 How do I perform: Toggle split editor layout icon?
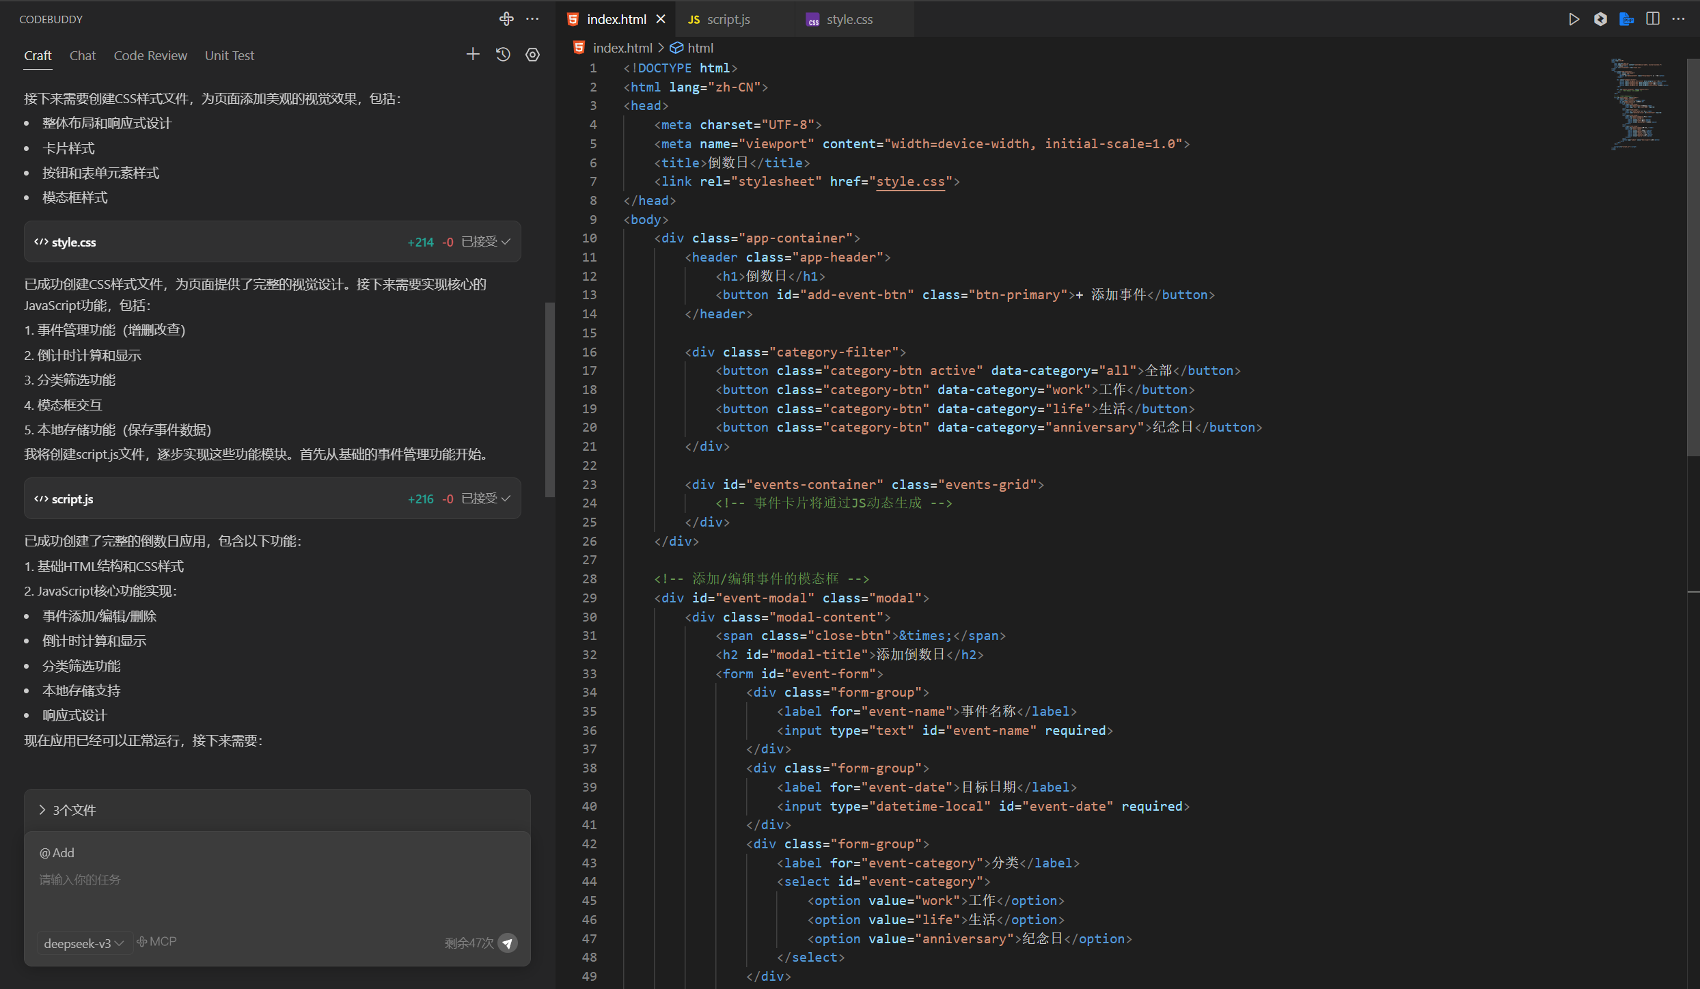click(x=1652, y=19)
